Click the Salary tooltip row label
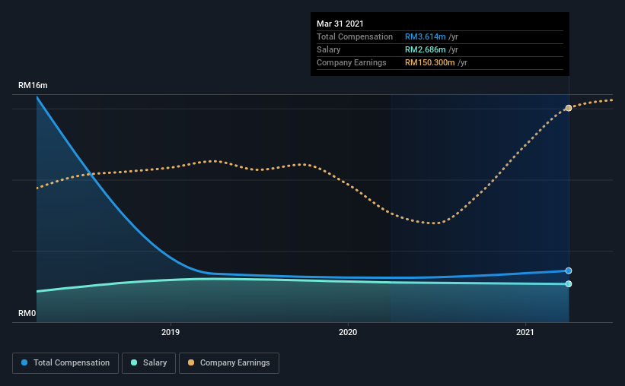 (x=328, y=49)
